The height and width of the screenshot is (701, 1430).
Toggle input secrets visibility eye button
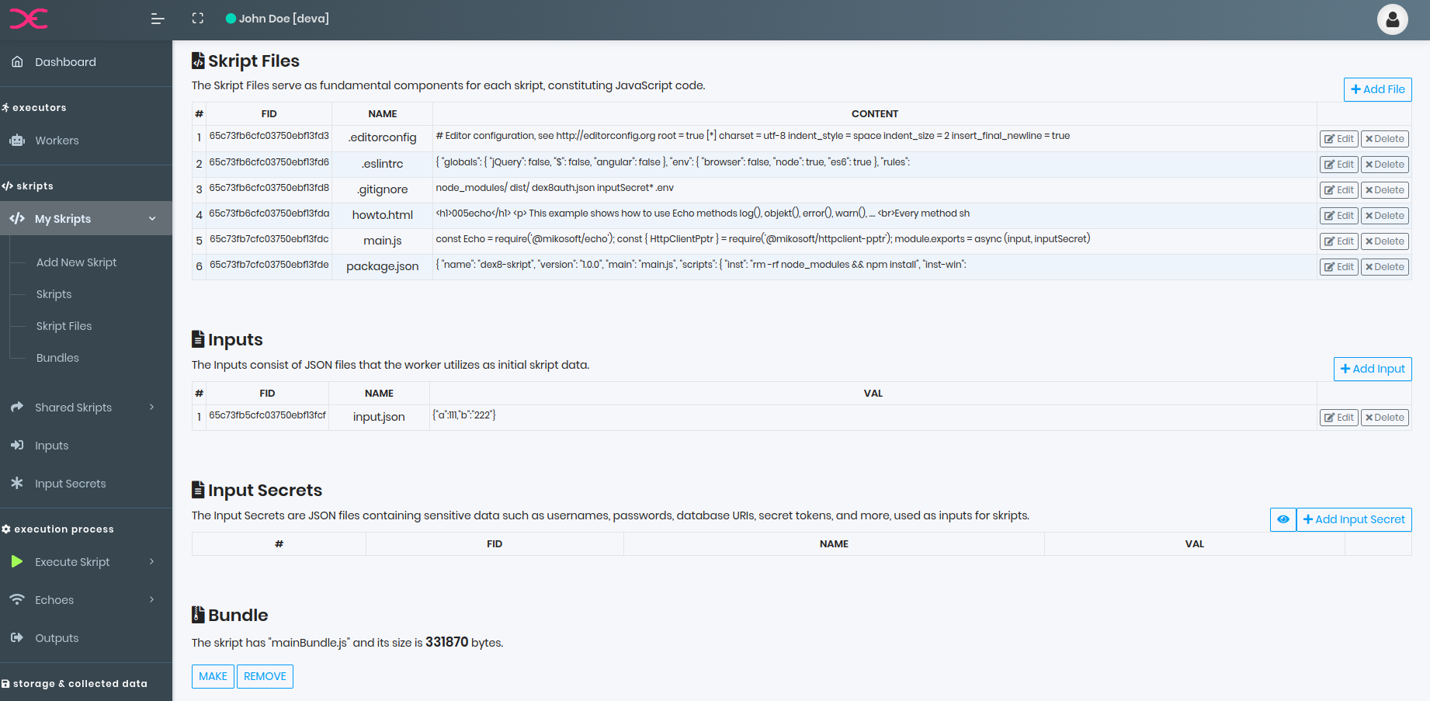coord(1282,519)
